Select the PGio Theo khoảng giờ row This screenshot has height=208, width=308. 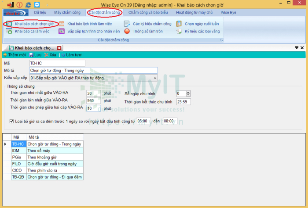47,157
